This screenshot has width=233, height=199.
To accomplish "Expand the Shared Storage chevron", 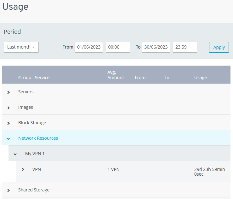I will 9,190.
